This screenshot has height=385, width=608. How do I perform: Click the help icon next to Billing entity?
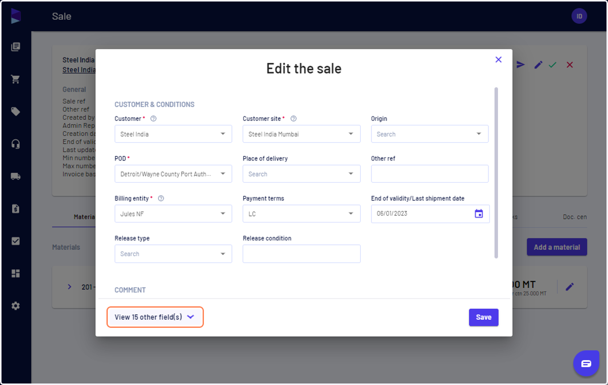[161, 199]
